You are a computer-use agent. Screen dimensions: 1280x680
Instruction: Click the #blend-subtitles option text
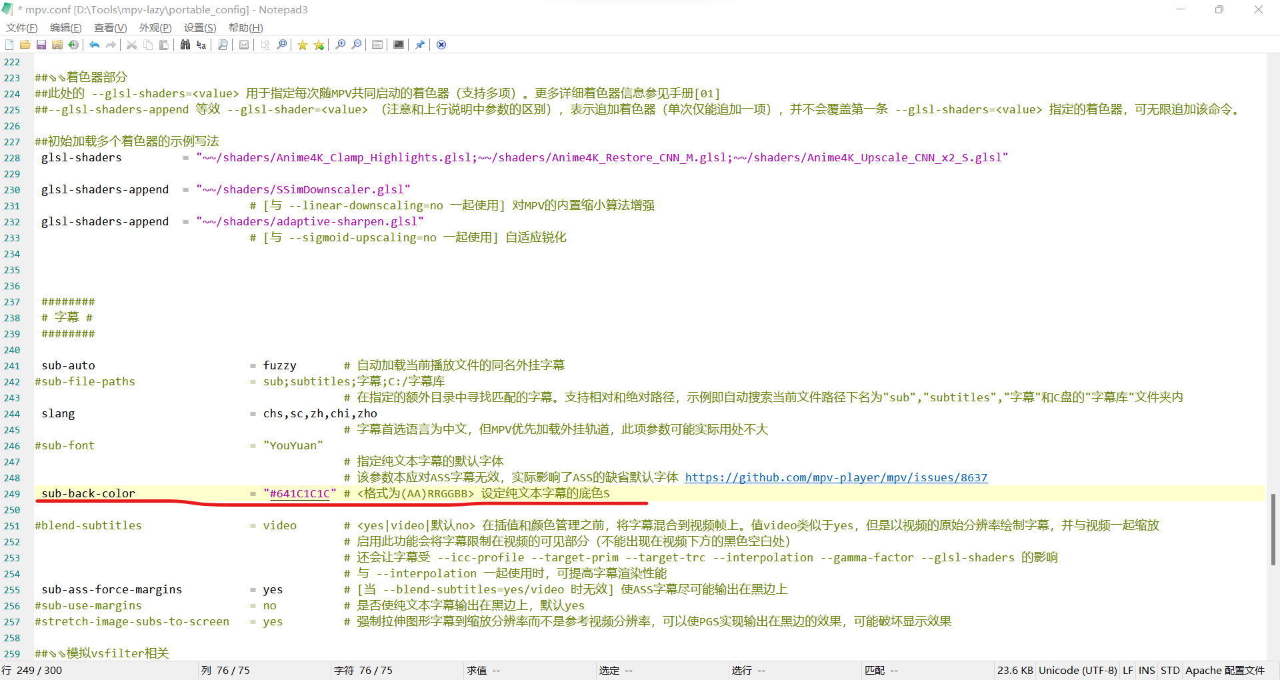coord(88,525)
